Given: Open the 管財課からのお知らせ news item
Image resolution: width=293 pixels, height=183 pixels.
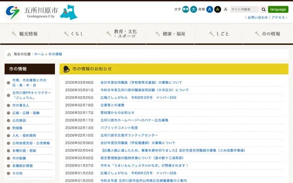Looking at the screenshot, I should point(117,113).
